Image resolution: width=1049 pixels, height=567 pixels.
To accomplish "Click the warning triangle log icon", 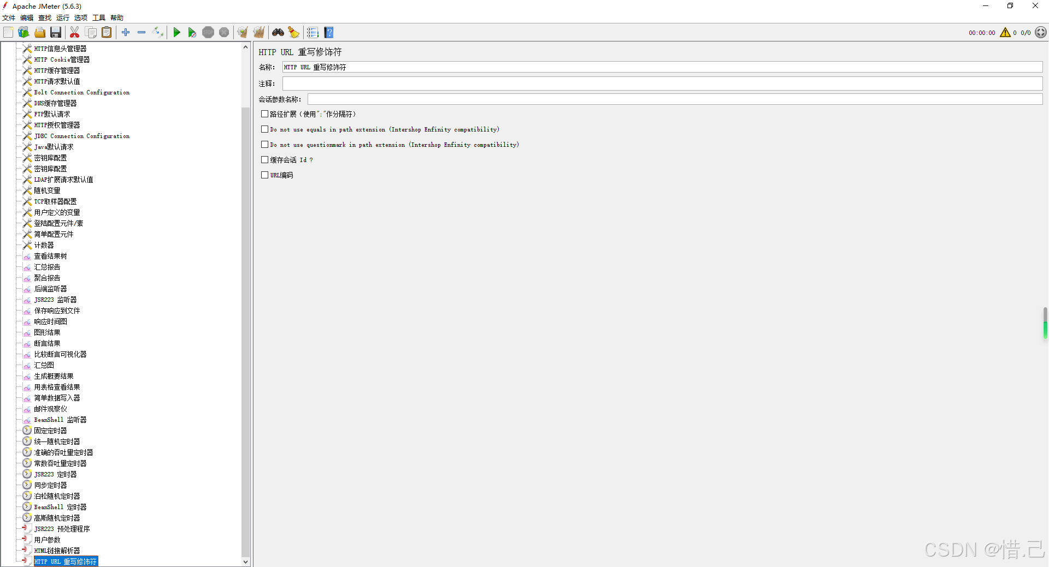I will (x=1005, y=33).
